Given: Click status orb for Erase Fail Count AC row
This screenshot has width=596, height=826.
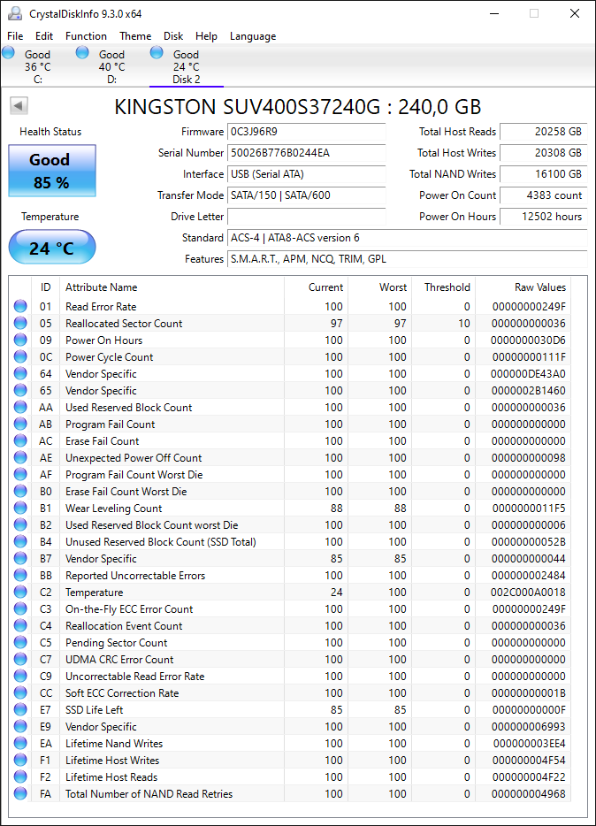Looking at the screenshot, I should tap(20, 441).
